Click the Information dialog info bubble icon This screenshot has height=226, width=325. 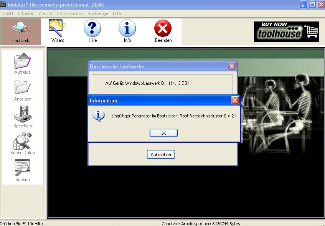(x=98, y=116)
